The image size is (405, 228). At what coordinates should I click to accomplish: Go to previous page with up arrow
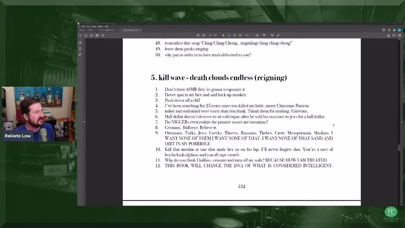(198, 35)
